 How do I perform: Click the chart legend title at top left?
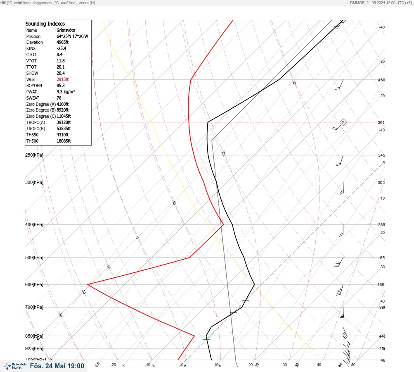point(48,3)
